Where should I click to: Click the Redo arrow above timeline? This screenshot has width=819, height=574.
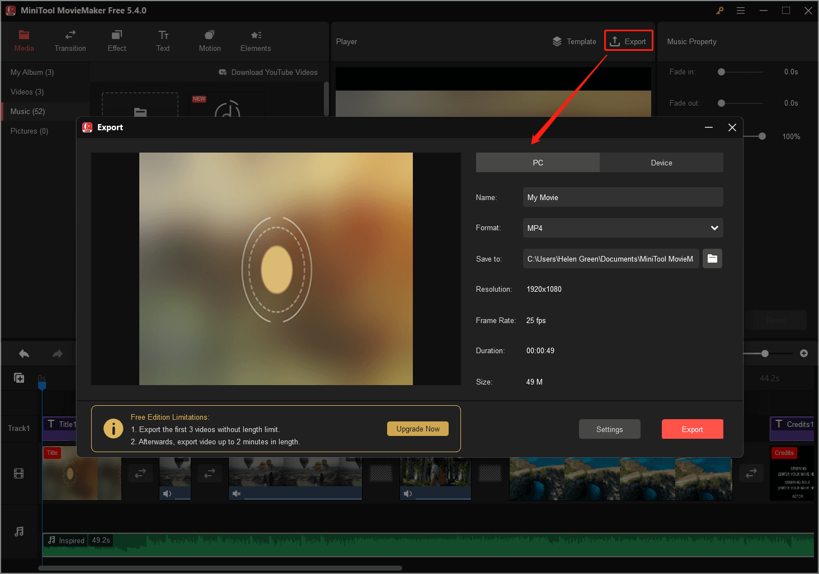[58, 354]
